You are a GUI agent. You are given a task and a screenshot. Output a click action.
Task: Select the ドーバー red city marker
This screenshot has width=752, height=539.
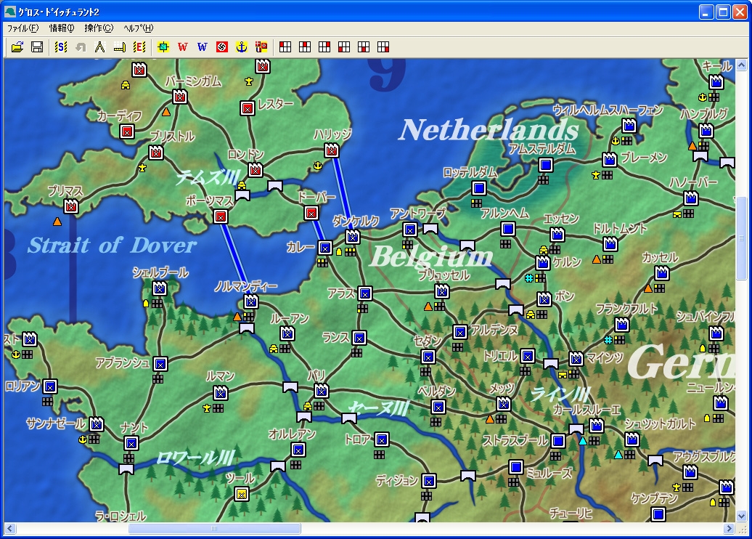pos(311,213)
